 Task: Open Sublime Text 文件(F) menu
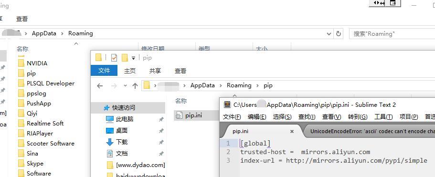[x=232, y=117]
